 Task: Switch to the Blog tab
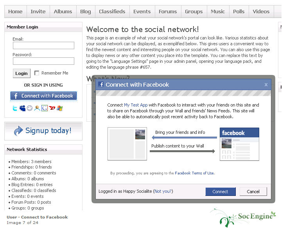click(86, 11)
